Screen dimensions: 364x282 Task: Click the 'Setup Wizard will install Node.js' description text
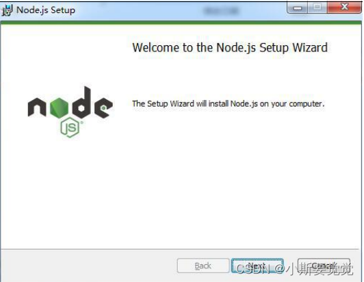(229, 103)
